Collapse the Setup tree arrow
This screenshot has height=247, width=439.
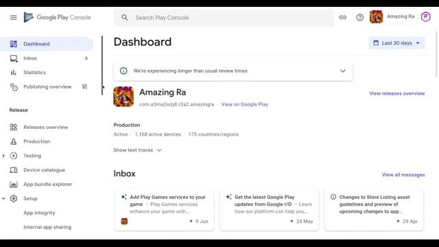tap(3, 198)
